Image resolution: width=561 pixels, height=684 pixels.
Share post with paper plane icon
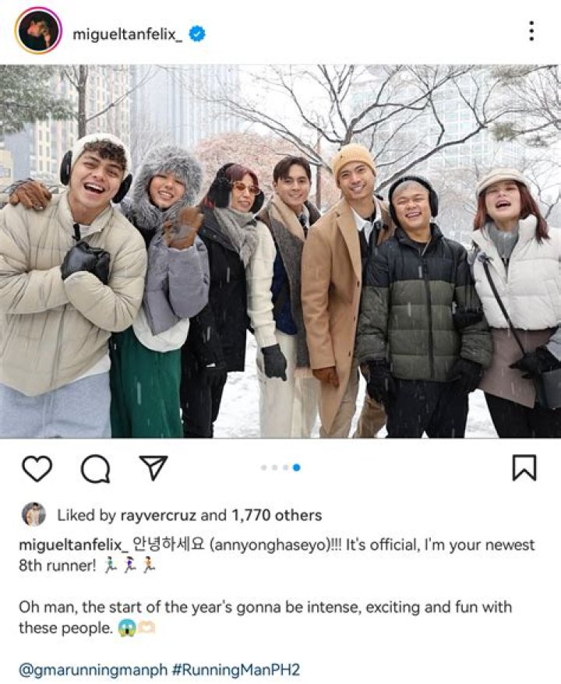tap(153, 467)
